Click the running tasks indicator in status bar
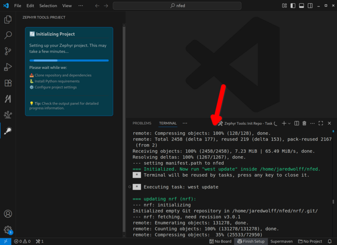 (x=40, y=241)
